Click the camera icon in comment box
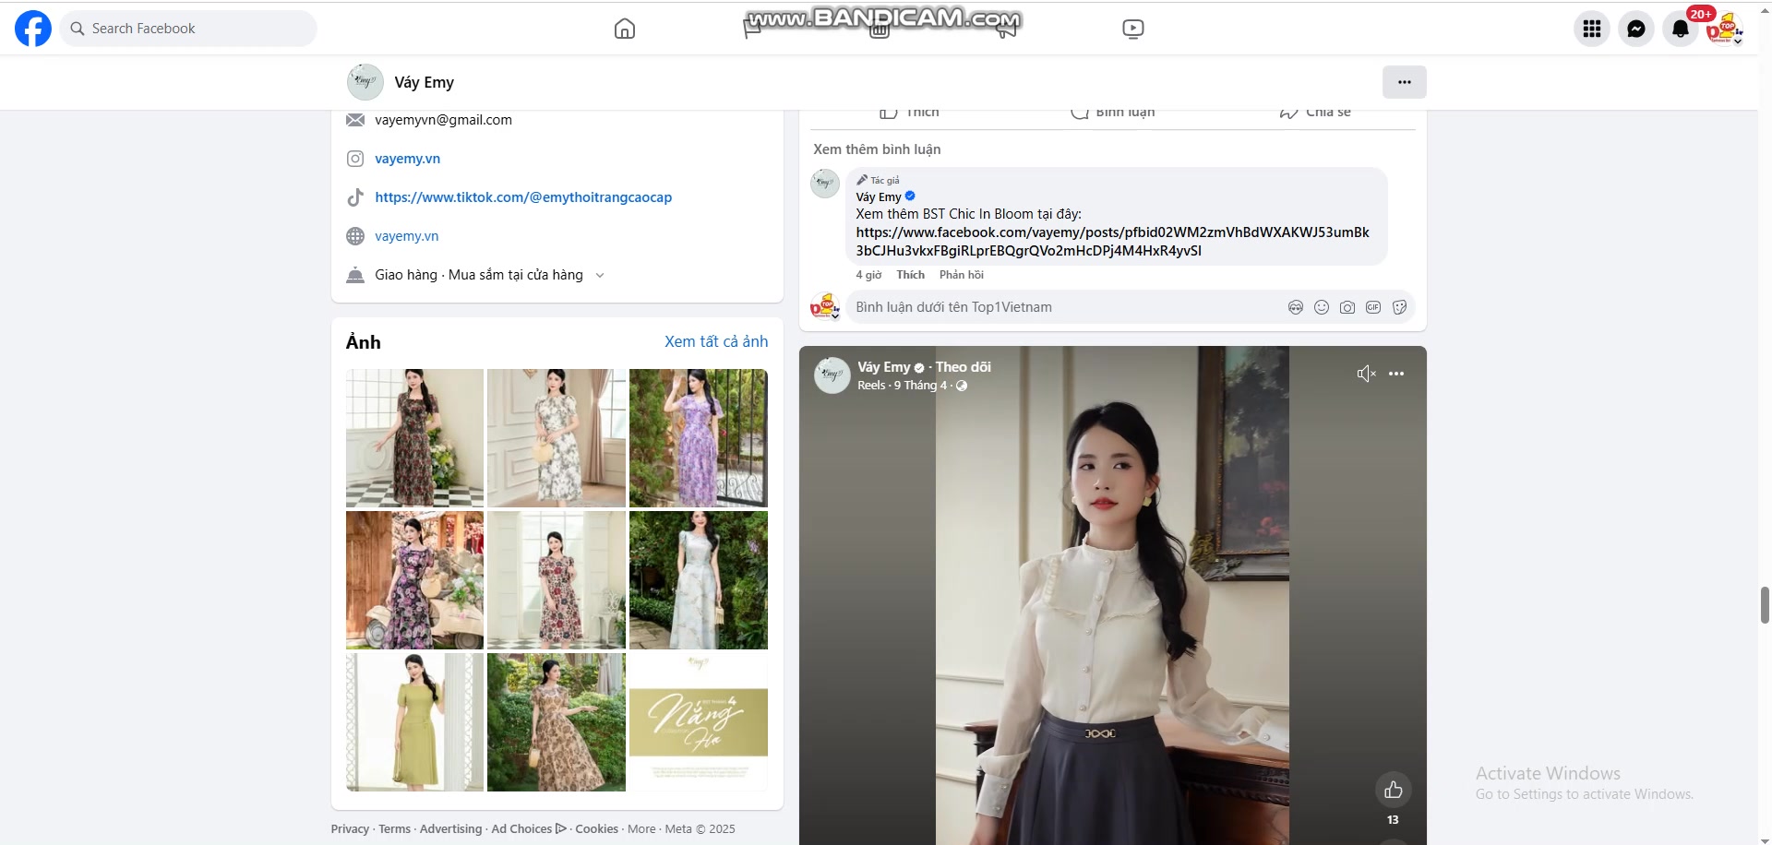 point(1347,307)
